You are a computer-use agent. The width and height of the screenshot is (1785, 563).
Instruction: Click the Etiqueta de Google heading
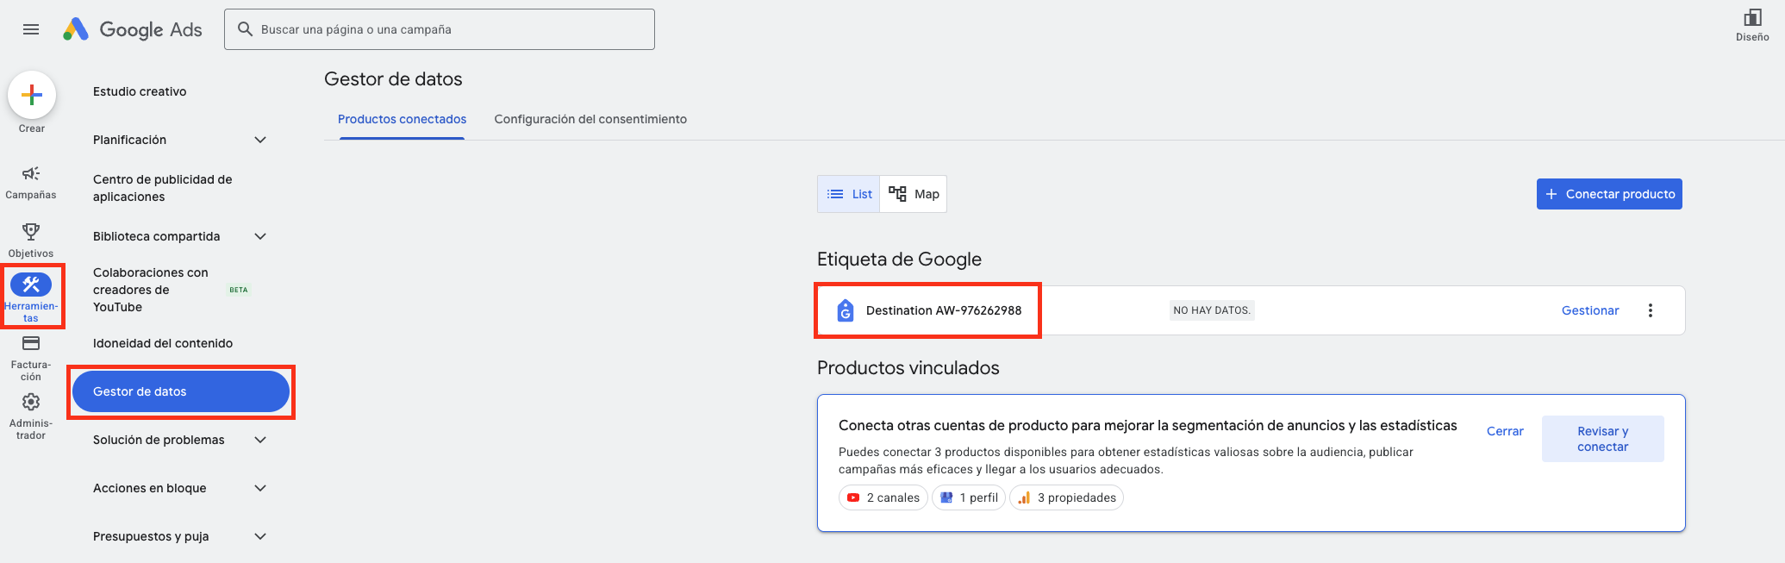(x=899, y=260)
